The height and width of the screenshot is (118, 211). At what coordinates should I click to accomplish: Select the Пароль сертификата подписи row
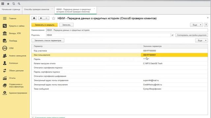pos(120,72)
